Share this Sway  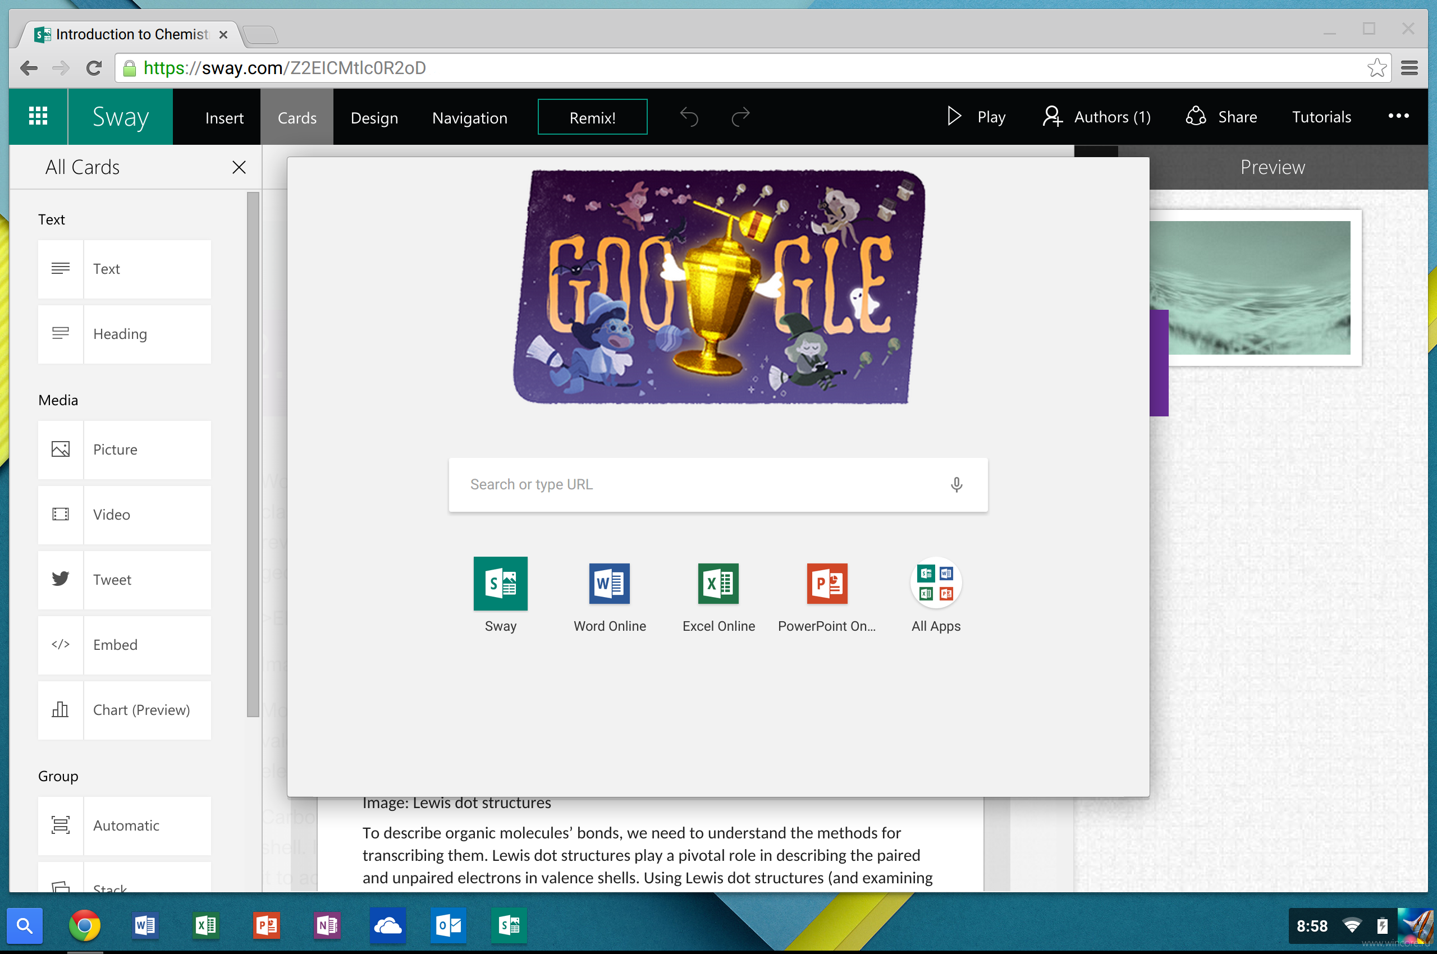coord(1221,116)
